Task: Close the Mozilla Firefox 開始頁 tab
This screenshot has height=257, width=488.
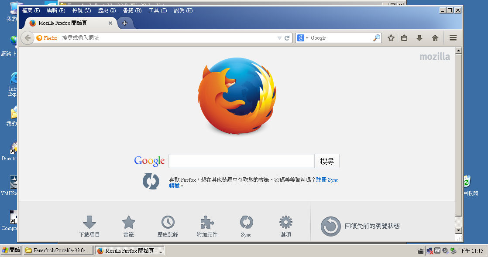Action: pos(110,23)
